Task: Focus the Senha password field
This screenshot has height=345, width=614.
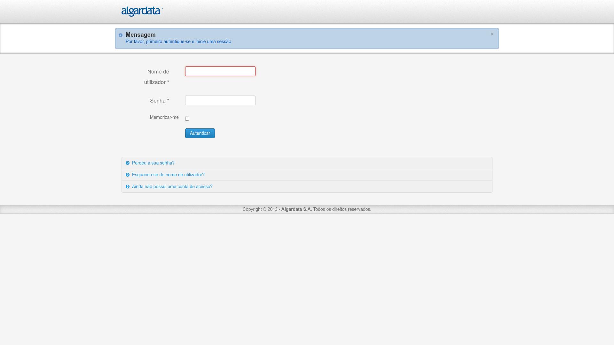Action: (220, 100)
